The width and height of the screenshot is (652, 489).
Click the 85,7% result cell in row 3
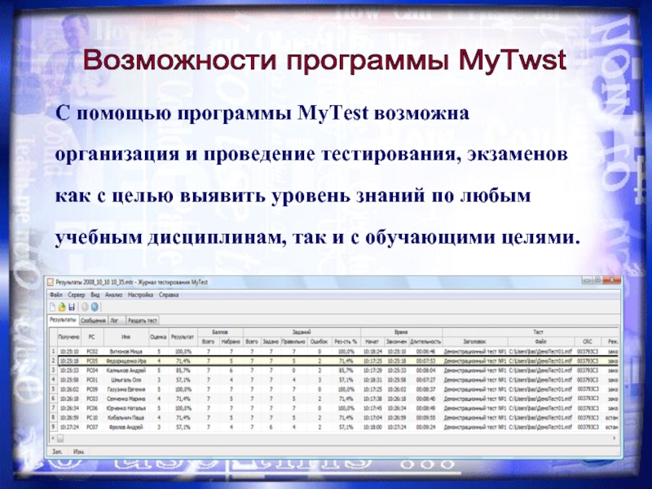tap(183, 370)
